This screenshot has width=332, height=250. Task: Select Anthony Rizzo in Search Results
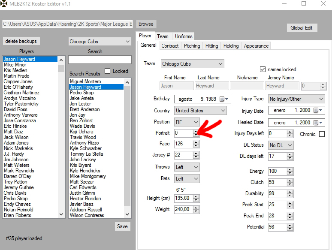coord(84,143)
